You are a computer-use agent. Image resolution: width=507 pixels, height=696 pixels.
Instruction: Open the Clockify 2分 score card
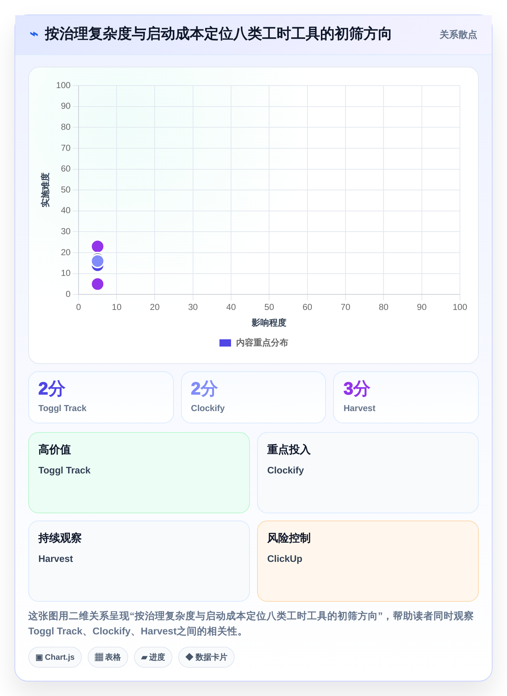click(x=253, y=397)
